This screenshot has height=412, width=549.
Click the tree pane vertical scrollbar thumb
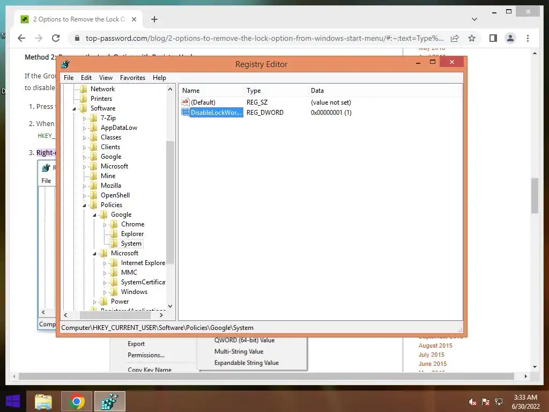click(170, 202)
